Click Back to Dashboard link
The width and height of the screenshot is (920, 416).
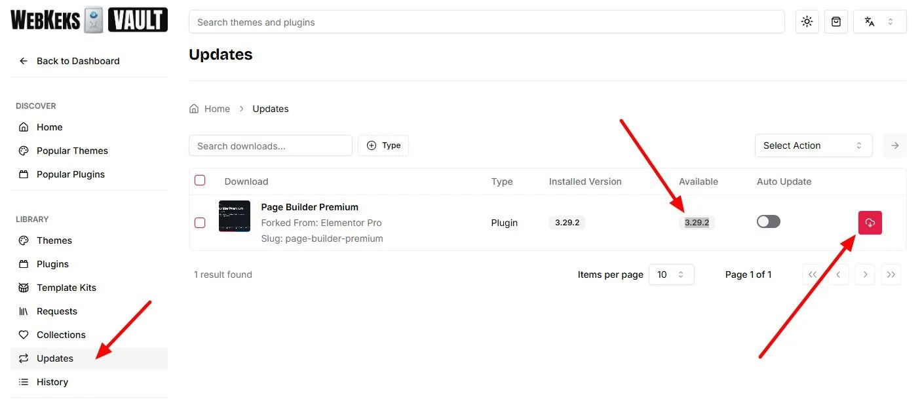(77, 61)
